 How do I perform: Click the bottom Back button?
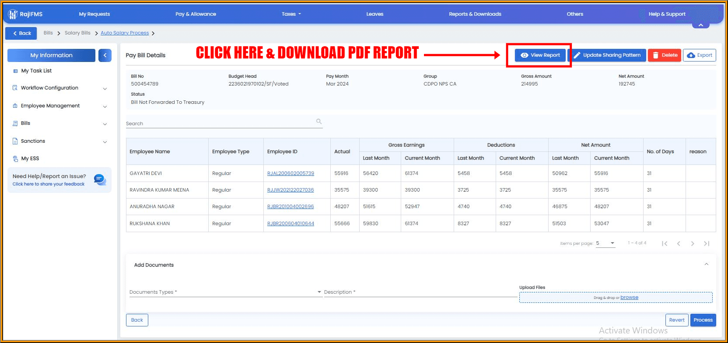pos(137,320)
